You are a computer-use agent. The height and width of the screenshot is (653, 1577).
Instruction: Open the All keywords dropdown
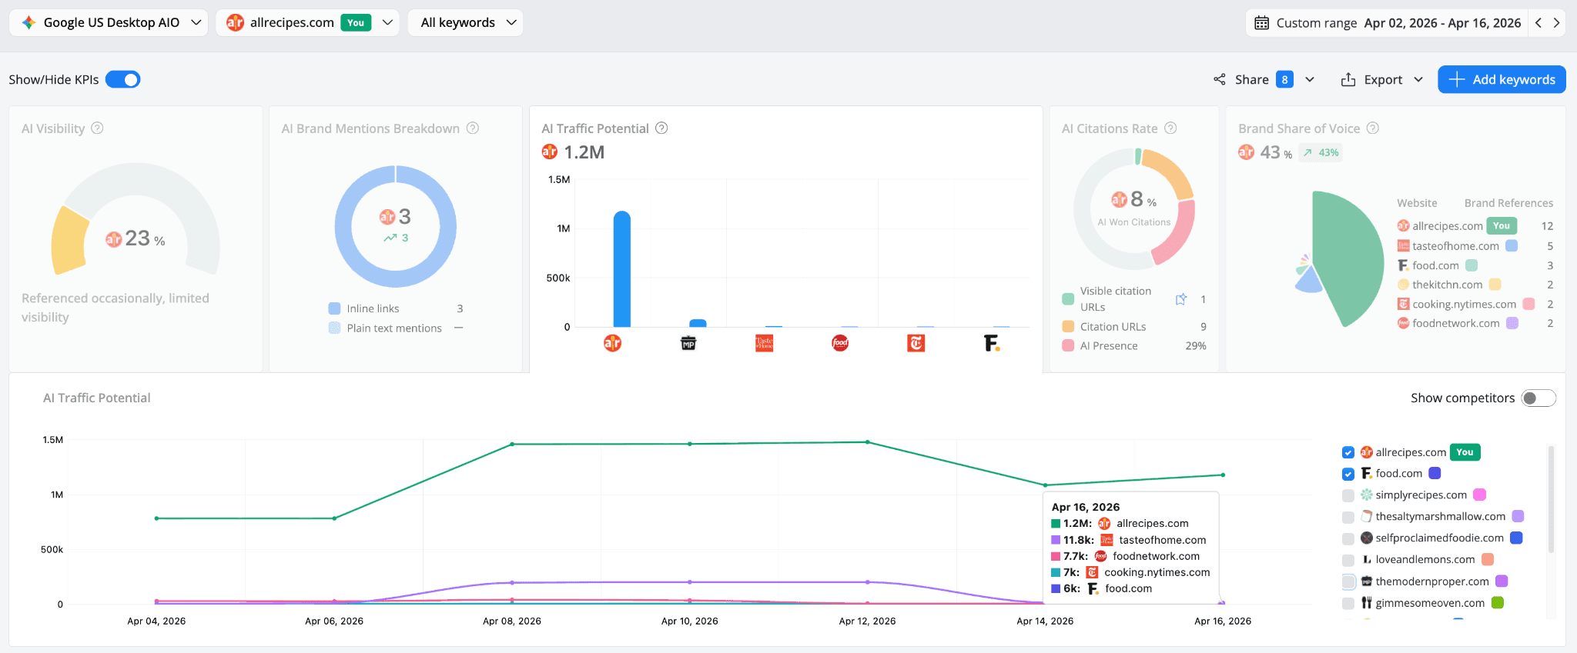(x=465, y=22)
